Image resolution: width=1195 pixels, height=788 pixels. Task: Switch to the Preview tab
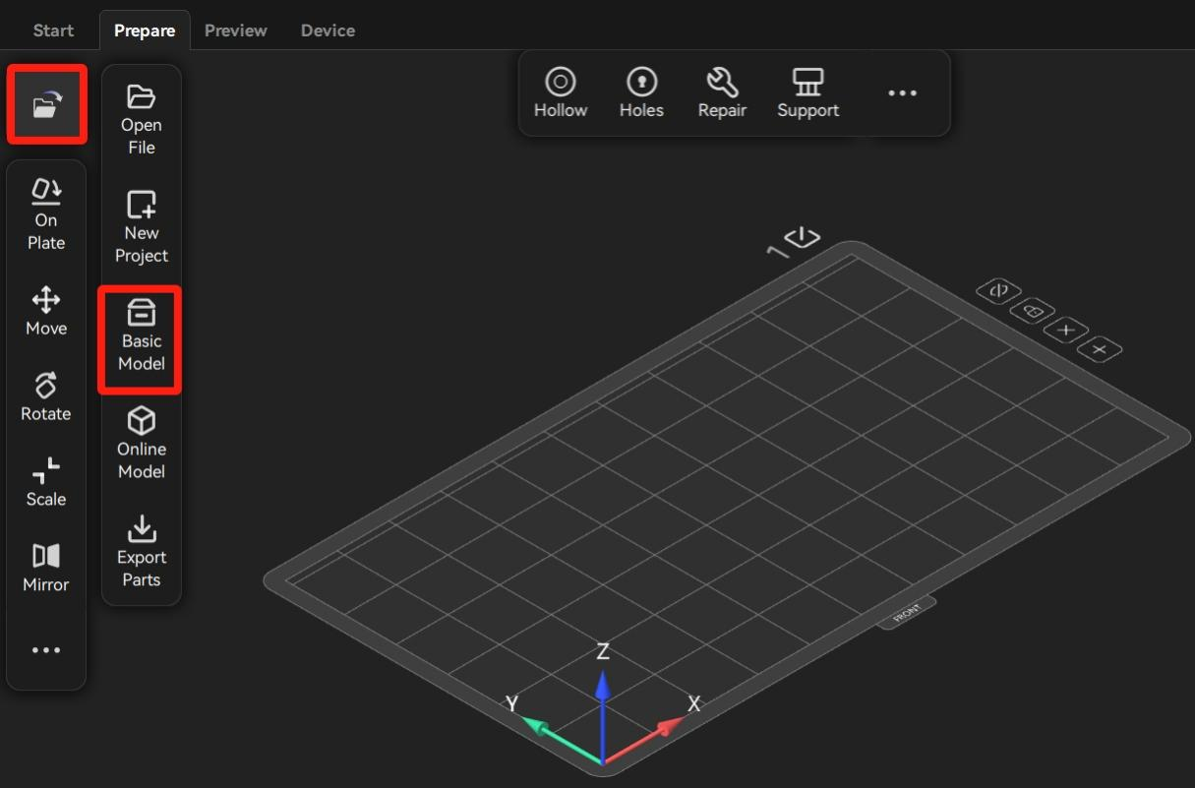click(x=235, y=30)
